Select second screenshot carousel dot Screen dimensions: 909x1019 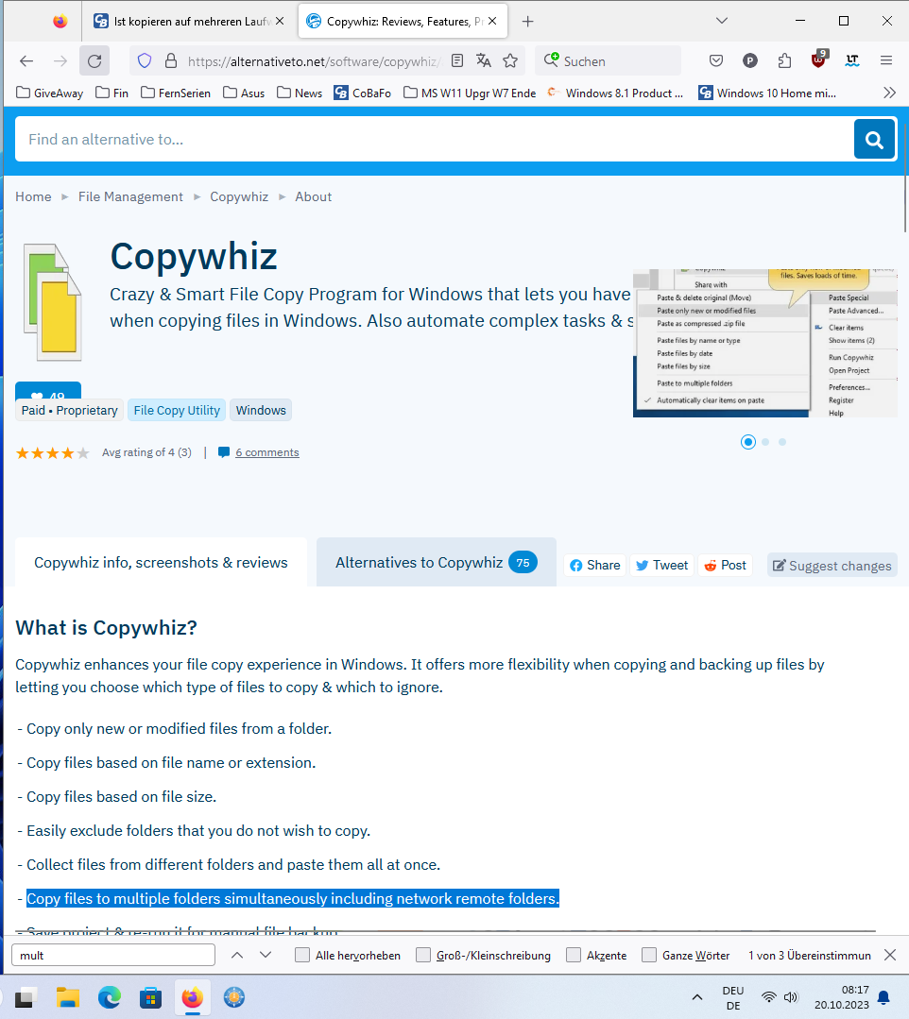pos(765,442)
